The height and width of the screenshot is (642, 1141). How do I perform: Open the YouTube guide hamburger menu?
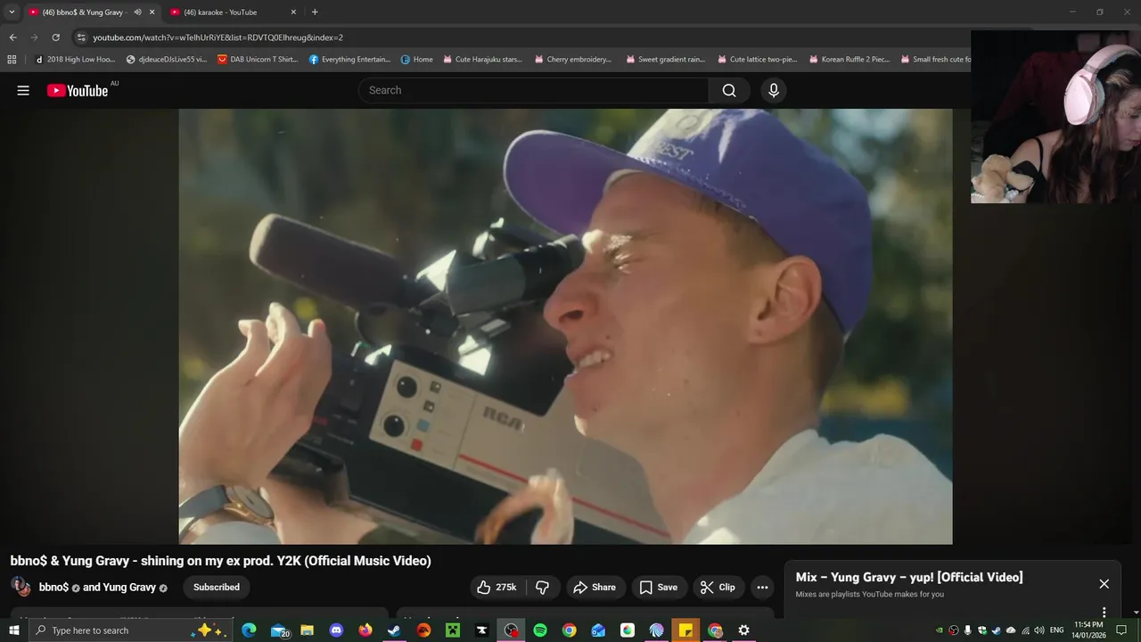[23, 90]
